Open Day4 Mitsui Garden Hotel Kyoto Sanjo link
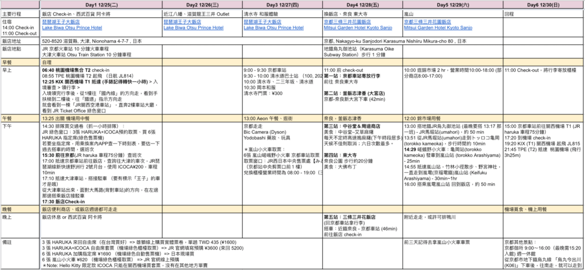Viewport: 585px width, 270px height. tap(358, 28)
